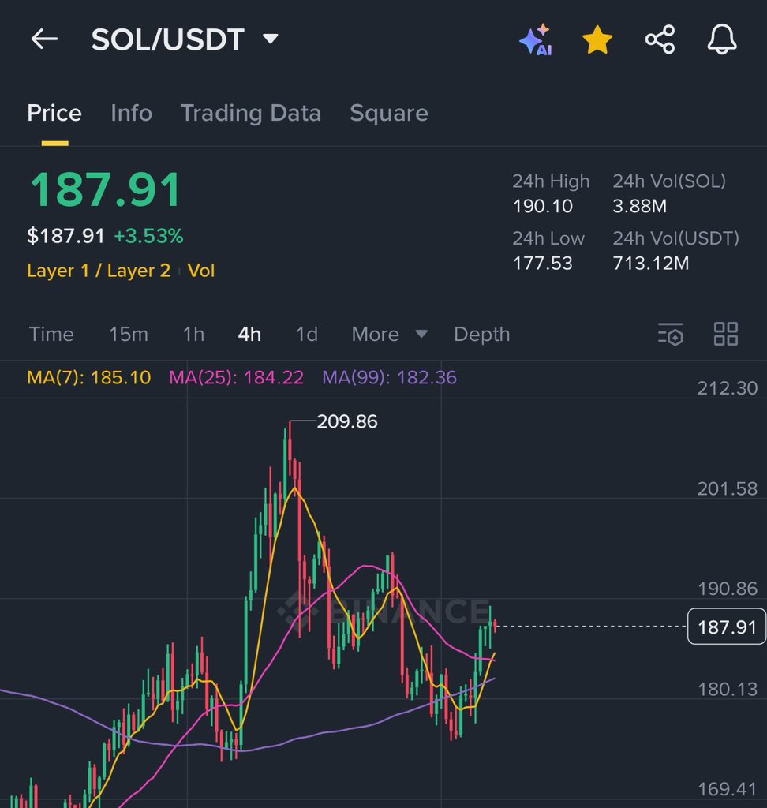Open the Trading Data tab

[x=251, y=114]
